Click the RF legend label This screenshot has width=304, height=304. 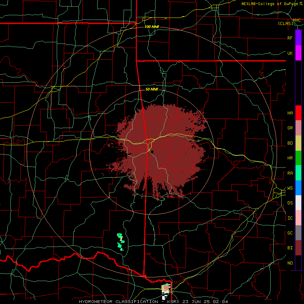click(290, 38)
